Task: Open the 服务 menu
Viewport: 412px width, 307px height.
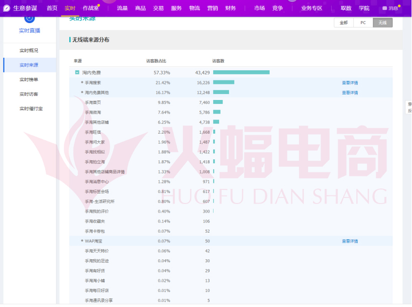Action: tap(176, 8)
